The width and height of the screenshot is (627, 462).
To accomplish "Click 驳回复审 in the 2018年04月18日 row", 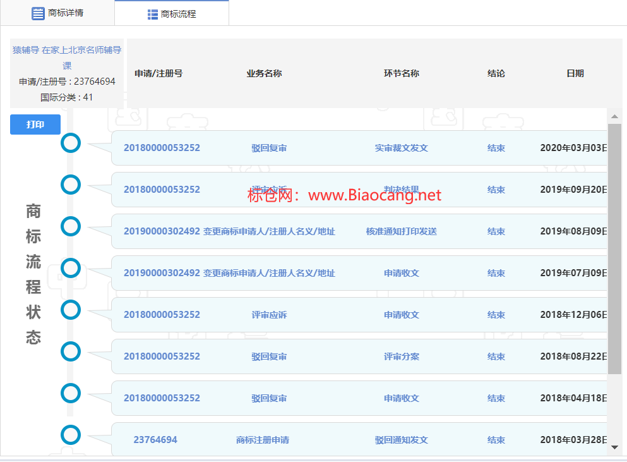I will coord(269,398).
